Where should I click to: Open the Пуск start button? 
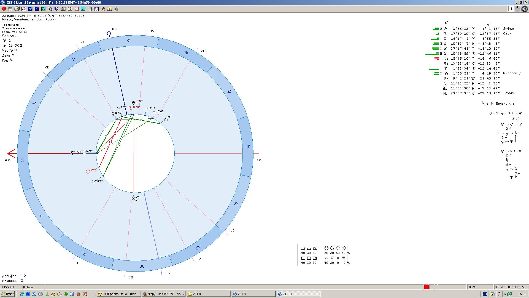(x=7, y=294)
